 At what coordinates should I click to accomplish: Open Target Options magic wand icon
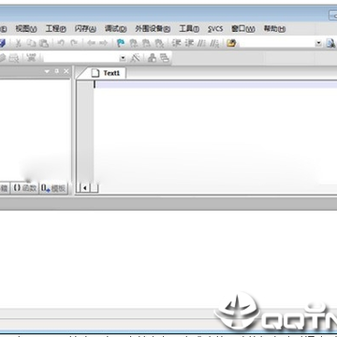tap(135, 57)
